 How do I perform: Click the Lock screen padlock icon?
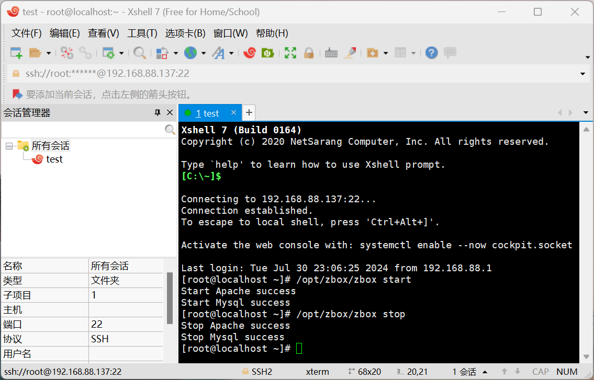coord(309,53)
